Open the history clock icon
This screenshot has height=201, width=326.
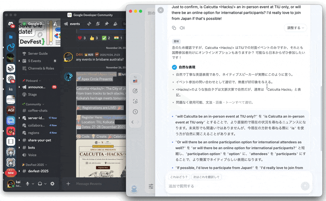tap(135, 112)
